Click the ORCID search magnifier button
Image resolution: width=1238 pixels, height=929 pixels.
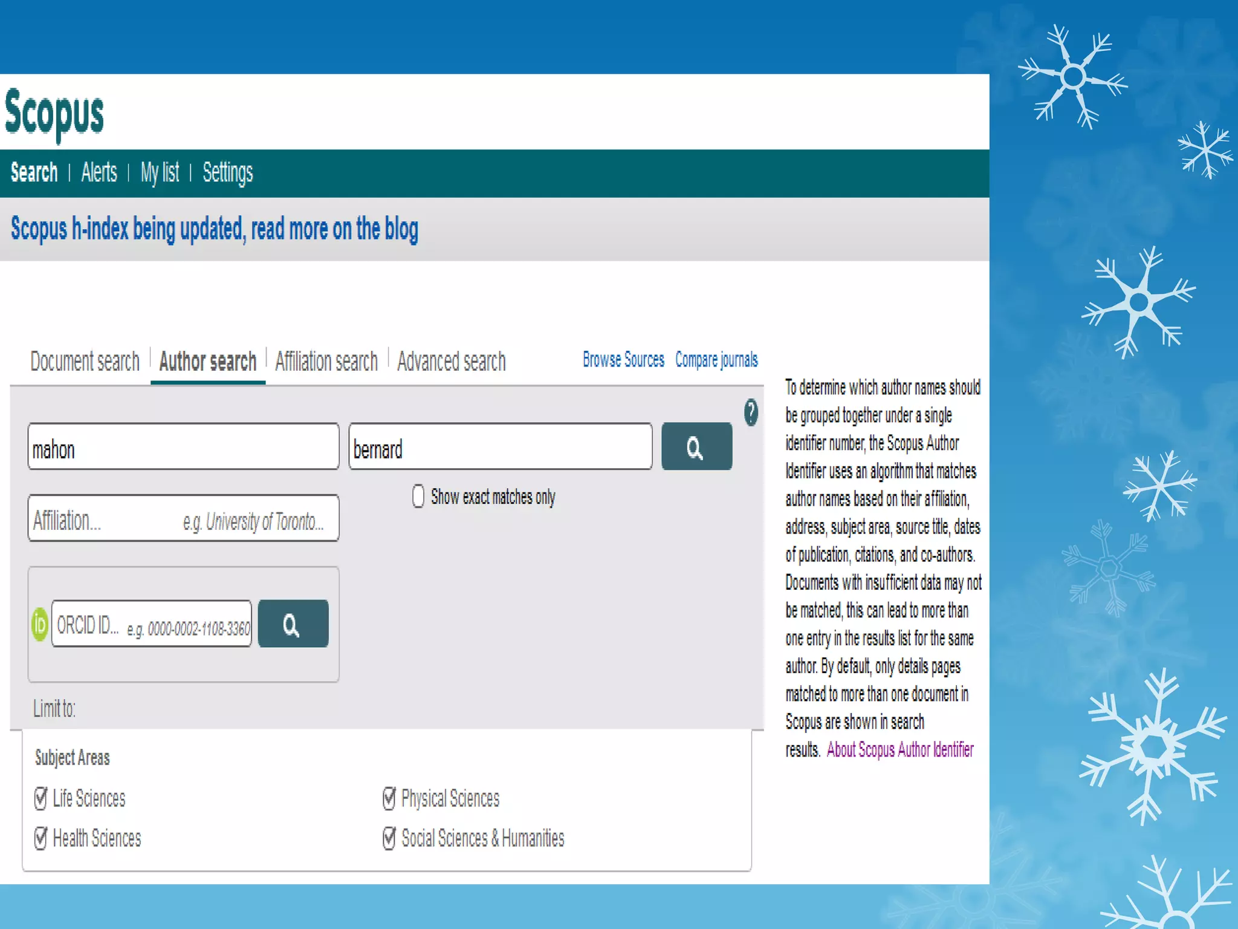[x=293, y=624]
